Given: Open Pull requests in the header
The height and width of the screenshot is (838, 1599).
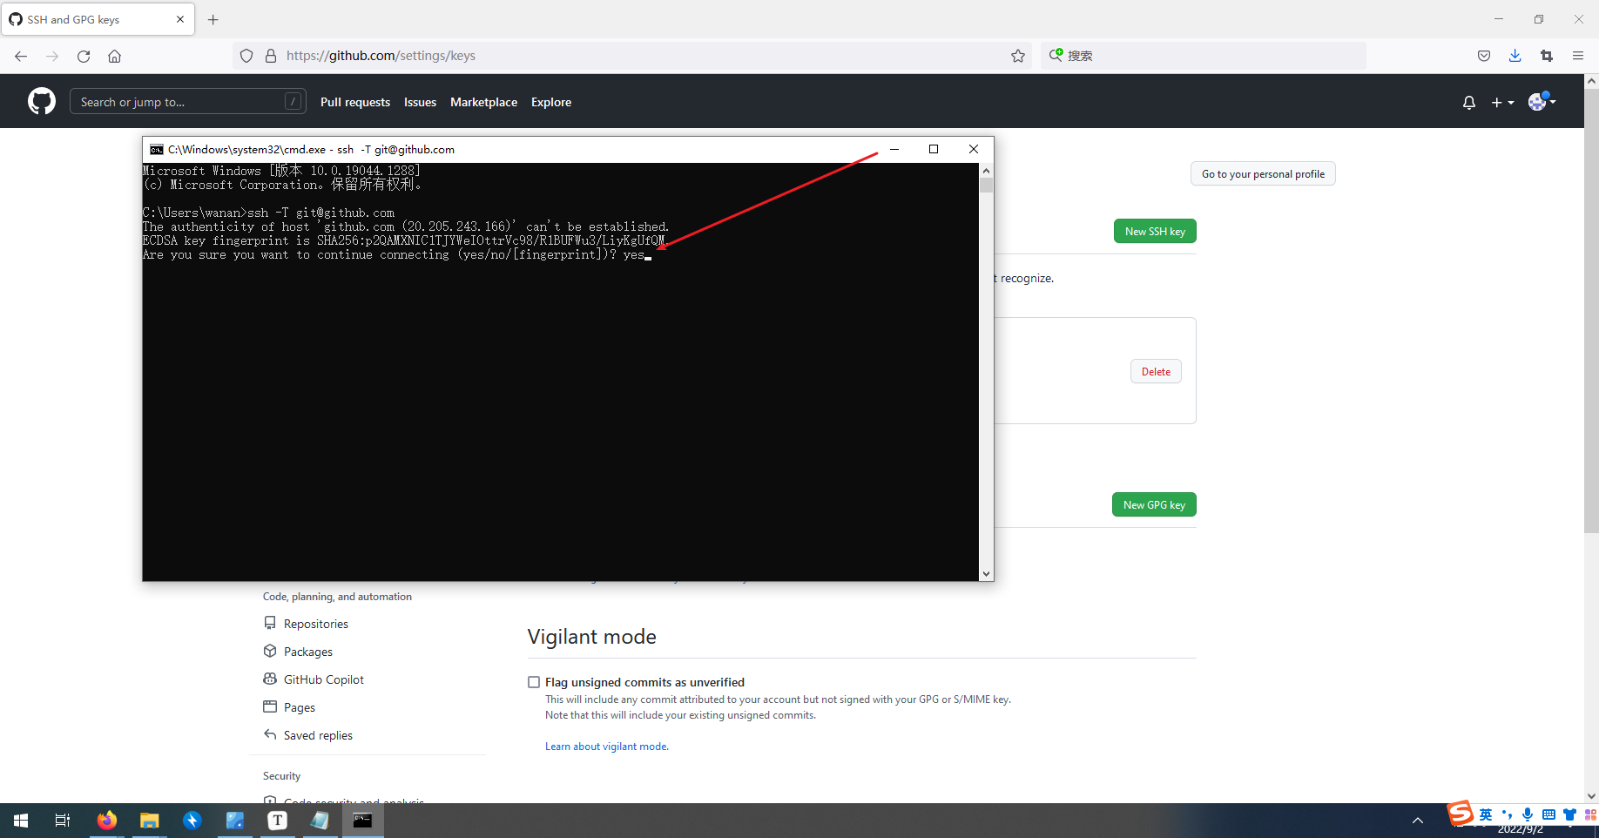Looking at the screenshot, I should (x=355, y=102).
